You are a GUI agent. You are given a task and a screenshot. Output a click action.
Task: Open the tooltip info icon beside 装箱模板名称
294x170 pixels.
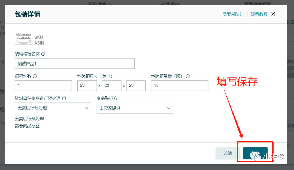click(44, 54)
